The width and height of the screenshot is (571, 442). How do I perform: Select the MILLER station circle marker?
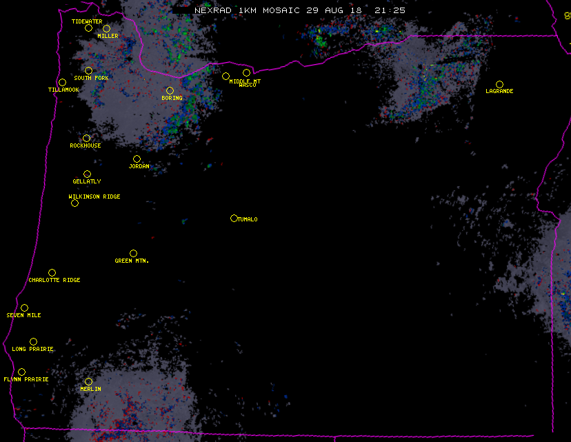point(106,28)
